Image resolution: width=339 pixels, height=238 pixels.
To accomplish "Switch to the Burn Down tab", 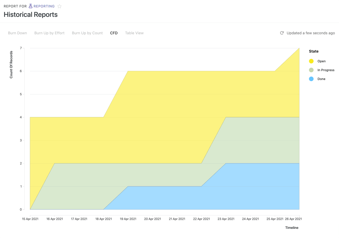I will [x=17, y=33].
